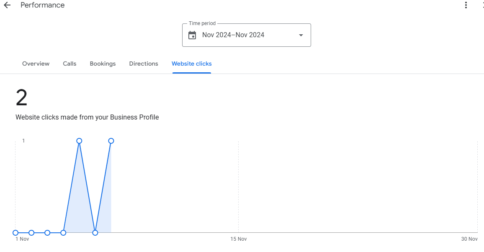Click the Website clicks description text
Screen dimensions: 484x252
(87, 117)
